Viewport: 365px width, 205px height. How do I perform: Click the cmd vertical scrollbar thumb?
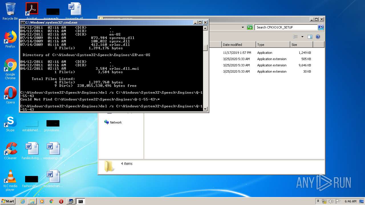pyautogui.click(x=205, y=48)
